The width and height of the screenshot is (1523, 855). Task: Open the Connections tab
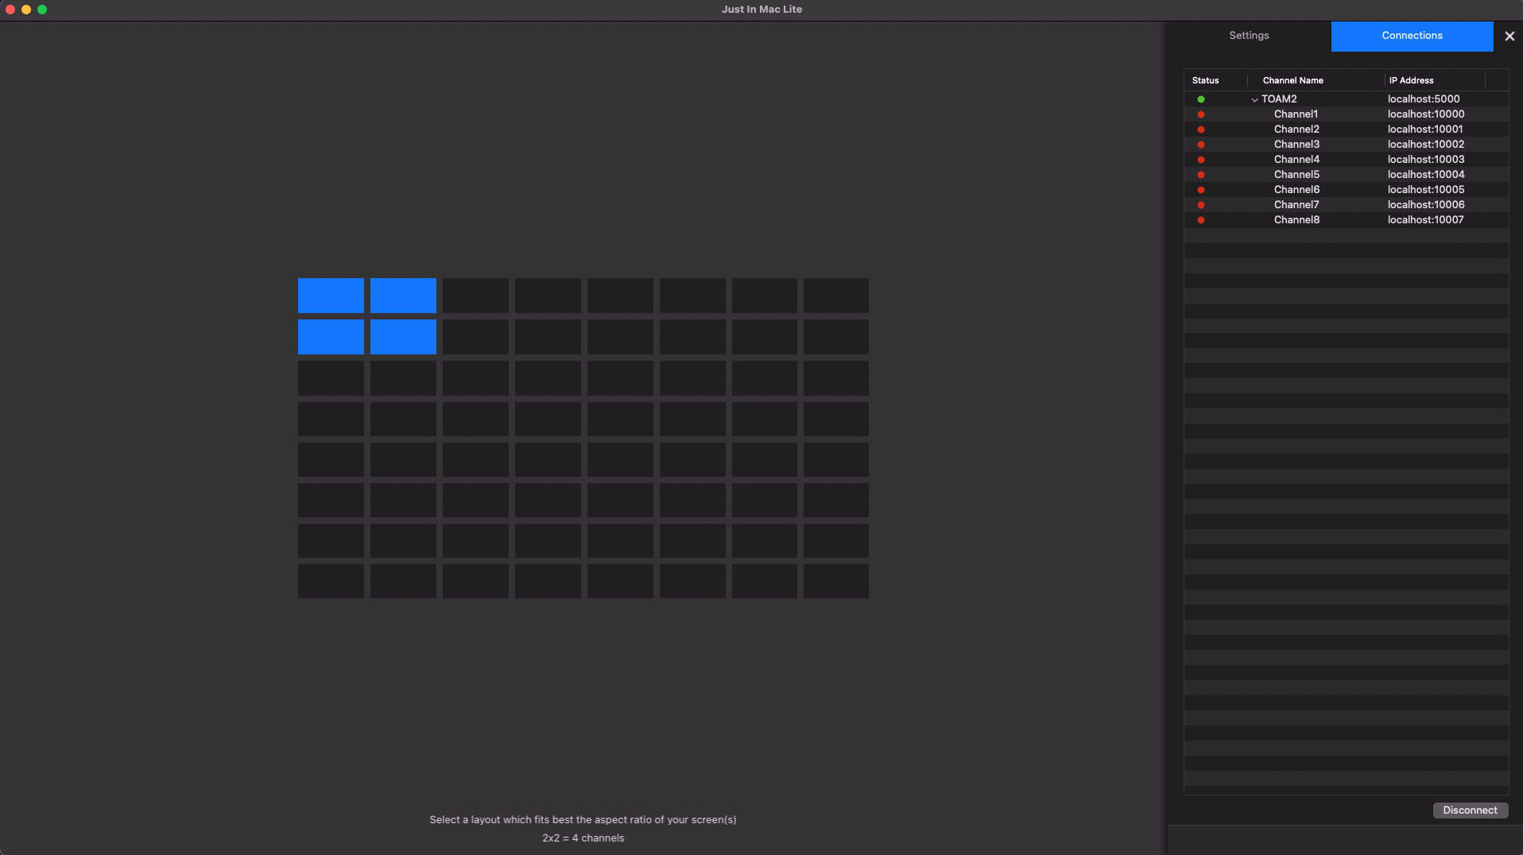1411,36
